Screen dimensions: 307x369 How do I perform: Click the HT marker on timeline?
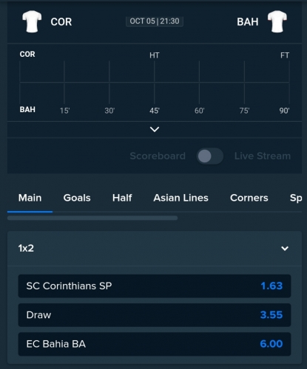point(155,55)
